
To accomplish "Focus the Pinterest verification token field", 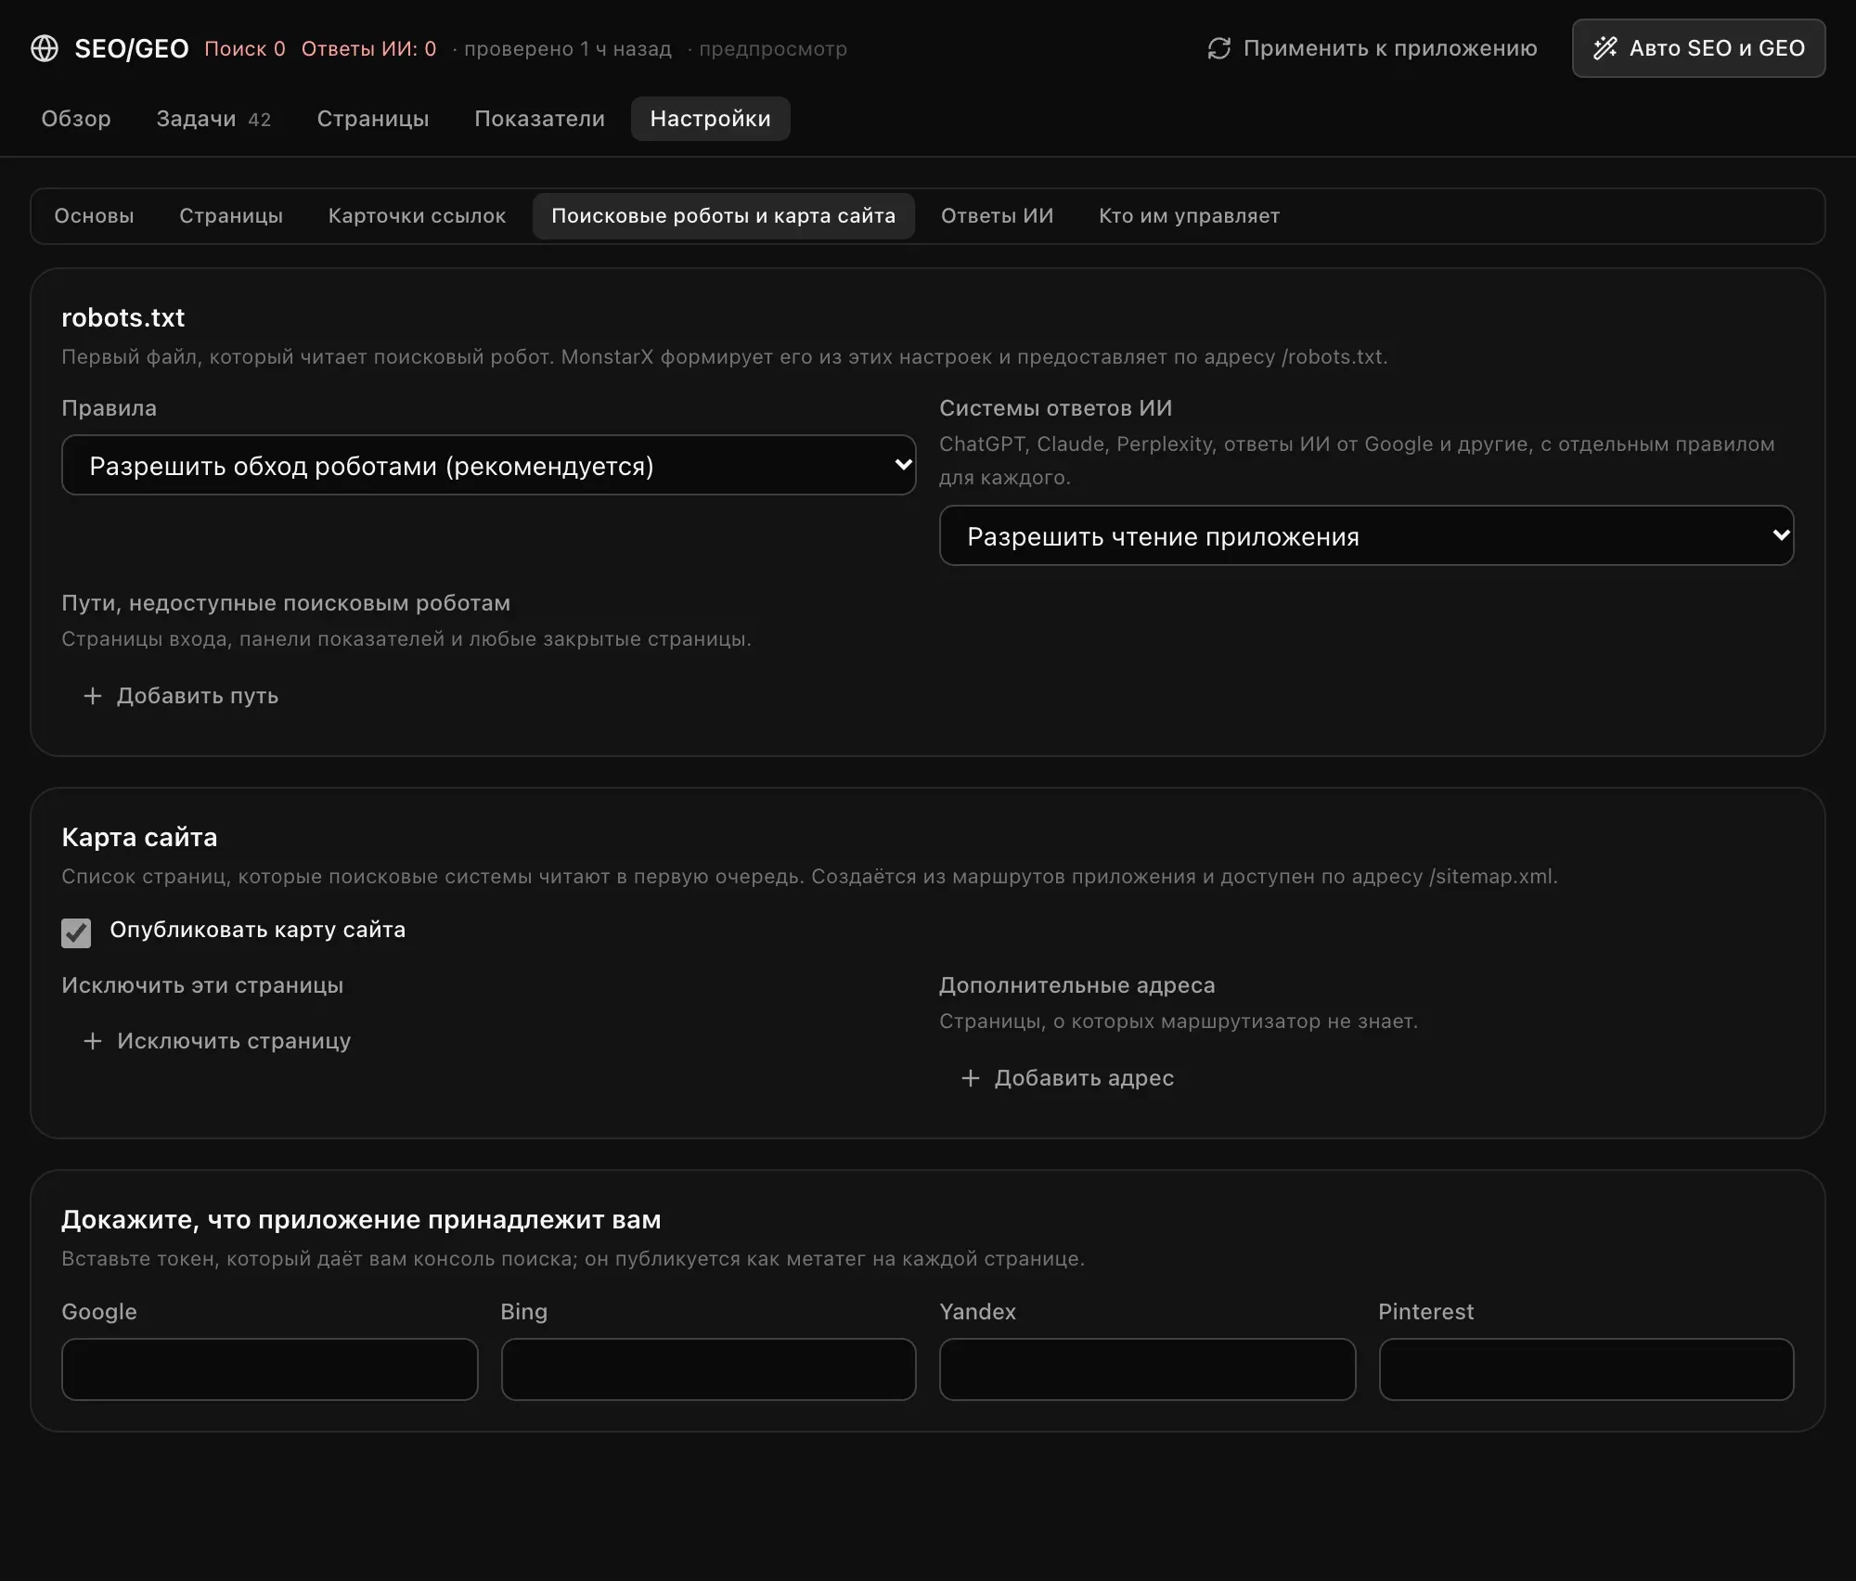I will (x=1586, y=1369).
